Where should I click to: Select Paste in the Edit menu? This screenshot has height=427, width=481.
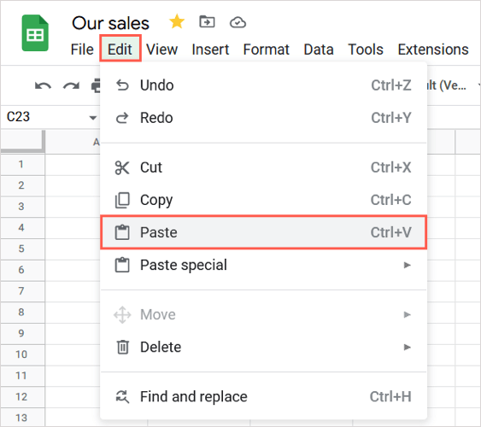(263, 232)
